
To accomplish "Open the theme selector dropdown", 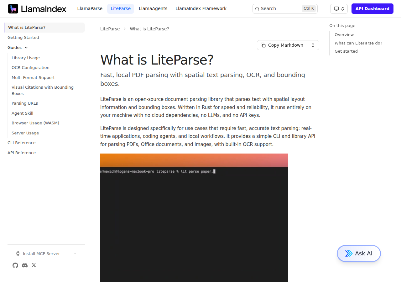I will (x=339, y=9).
